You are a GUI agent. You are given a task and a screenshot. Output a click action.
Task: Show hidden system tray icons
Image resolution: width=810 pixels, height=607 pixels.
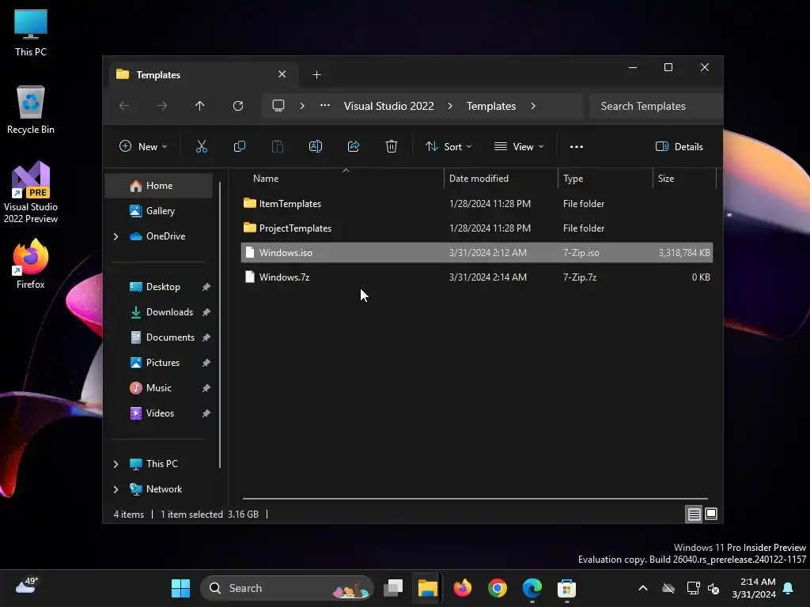coord(643,588)
